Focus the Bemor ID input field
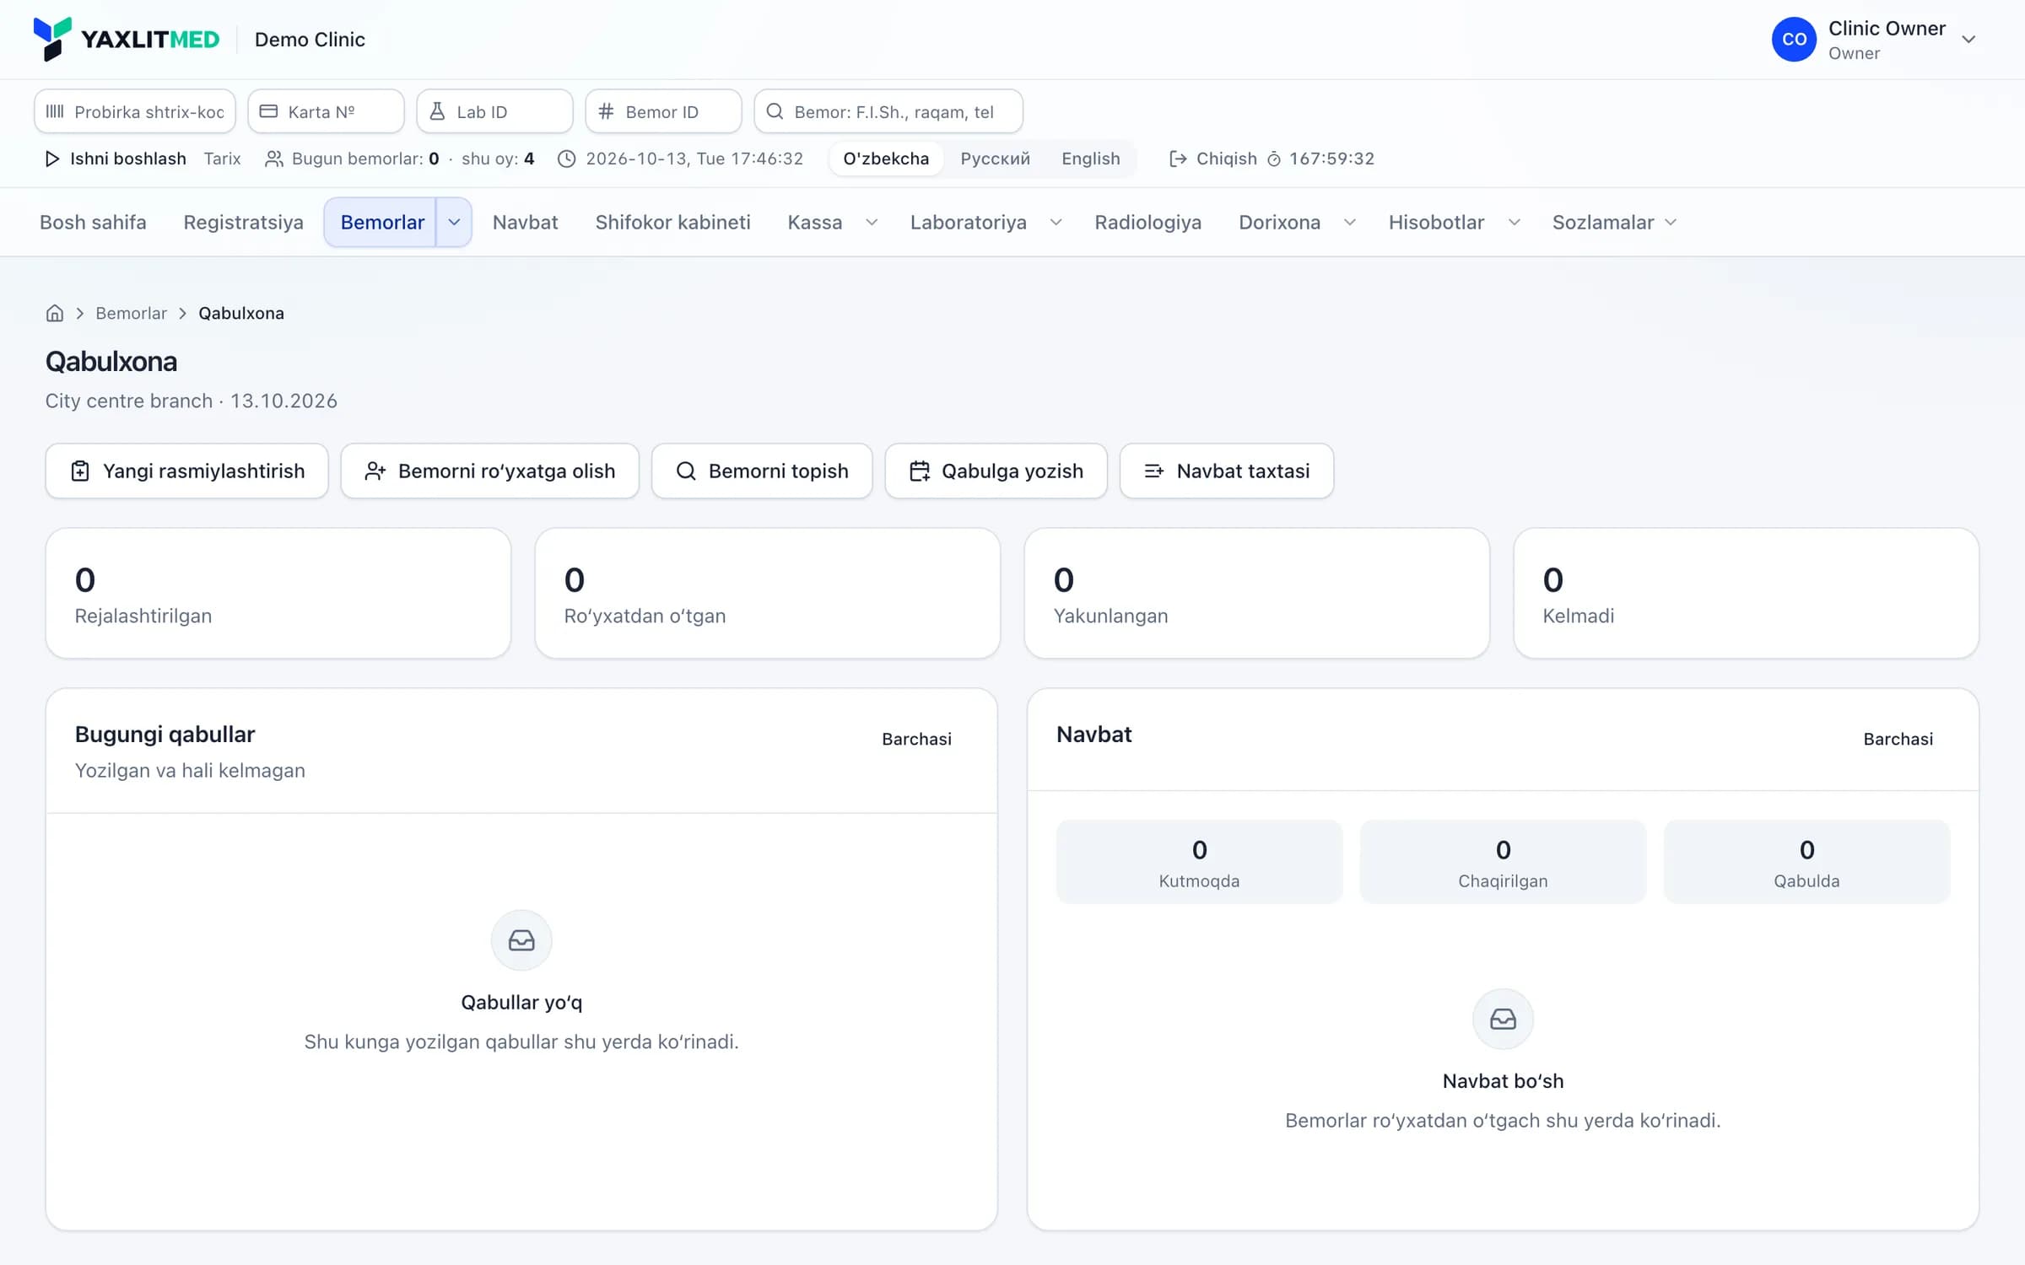The height and width of the screenshot is (1265, 2025). [x=663, y=111]
